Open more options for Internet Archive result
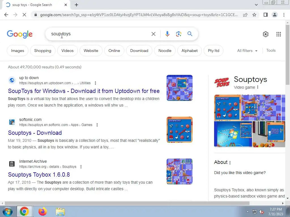 point(81,167)
